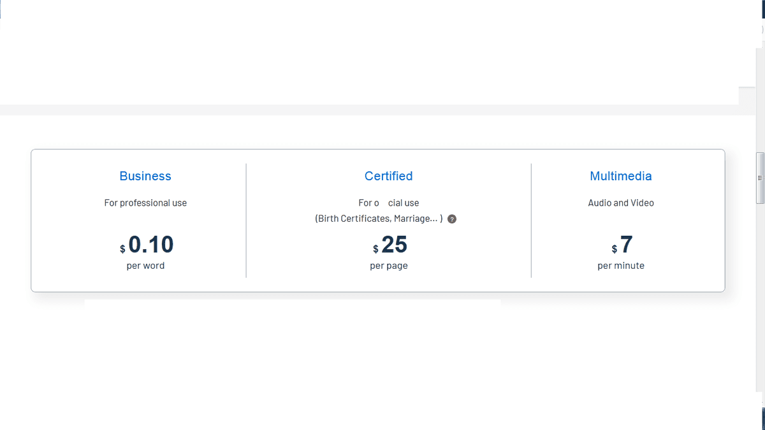
Task: Click the "per word" label
Action: [145, 266]
